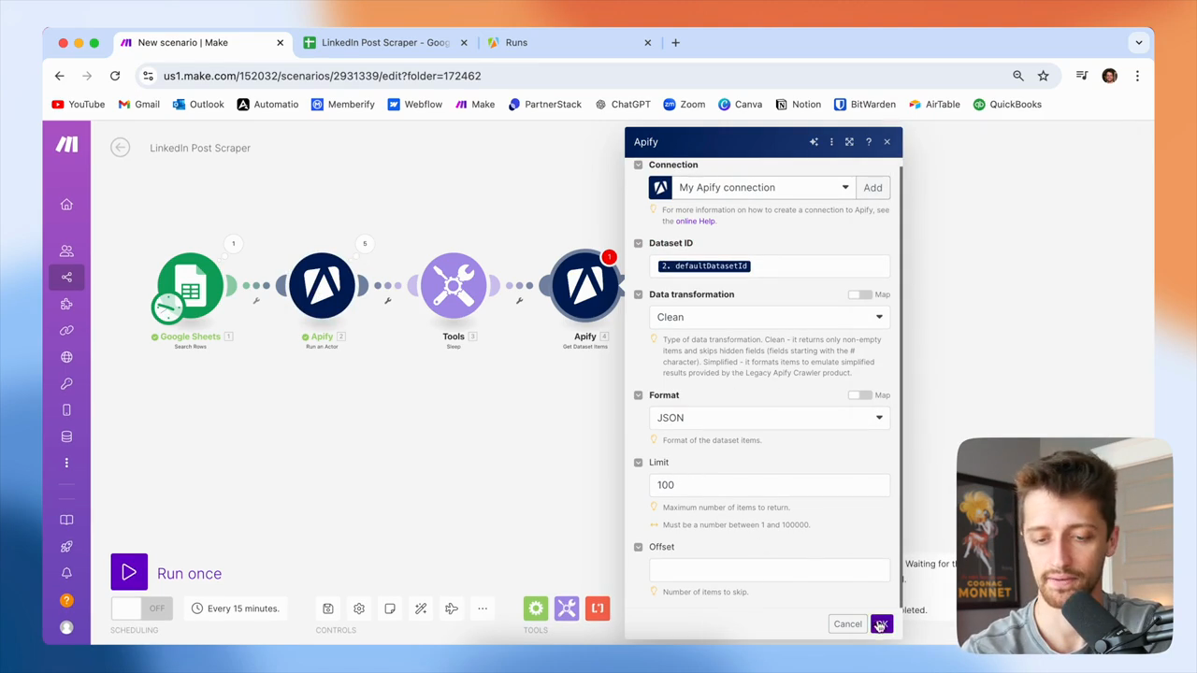
Task: Click the Dataset ID field with defaultDatasetId
Action: click(x=770, y=266)
